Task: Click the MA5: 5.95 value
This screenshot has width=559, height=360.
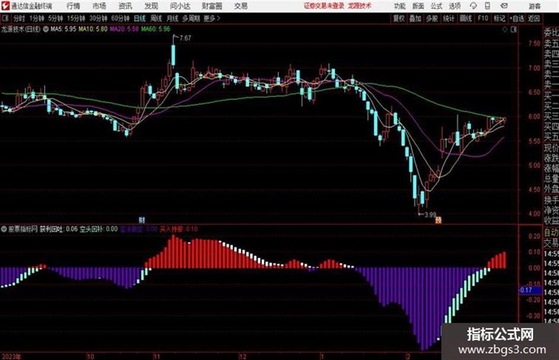Action: 63,29
